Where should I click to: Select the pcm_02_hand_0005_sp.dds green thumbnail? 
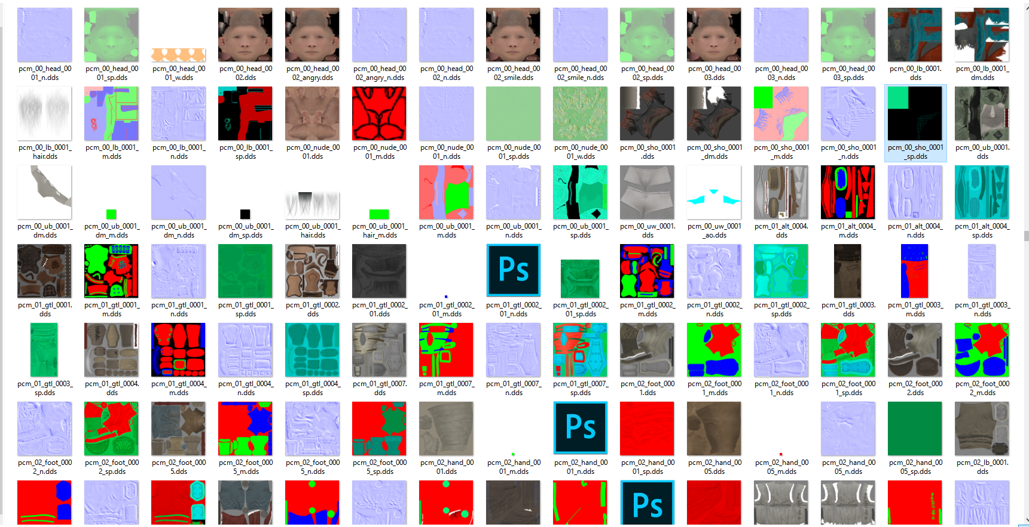[x=915, y=429]
